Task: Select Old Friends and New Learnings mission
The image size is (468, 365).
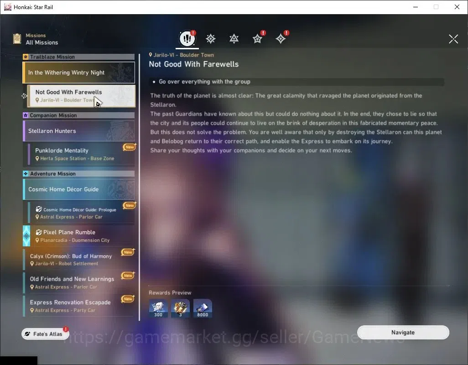Action: pyautogui.click(x=79, y=282)
